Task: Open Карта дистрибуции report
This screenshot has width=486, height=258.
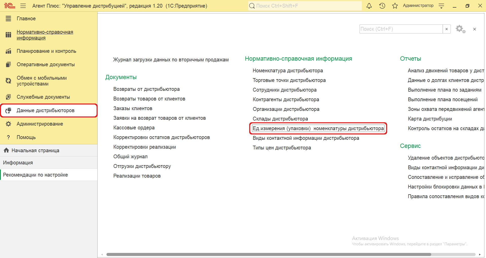Action: (x=430, y=119)
